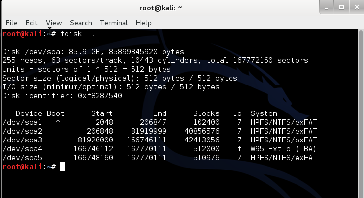Click the boot asterisk for /dev/sda1
The image size is (364, 198).
pos(58,121)
